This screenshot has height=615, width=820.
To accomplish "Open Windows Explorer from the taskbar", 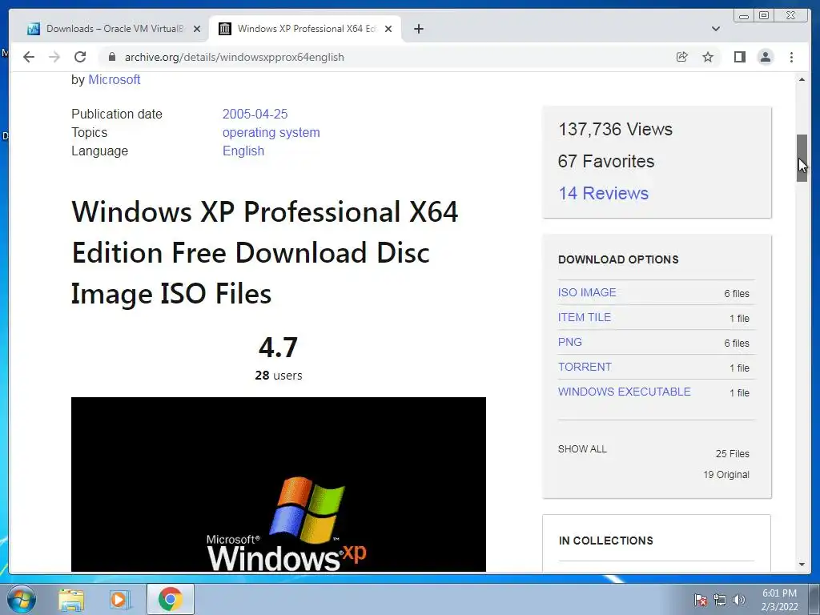I will (x=71, y=599).
